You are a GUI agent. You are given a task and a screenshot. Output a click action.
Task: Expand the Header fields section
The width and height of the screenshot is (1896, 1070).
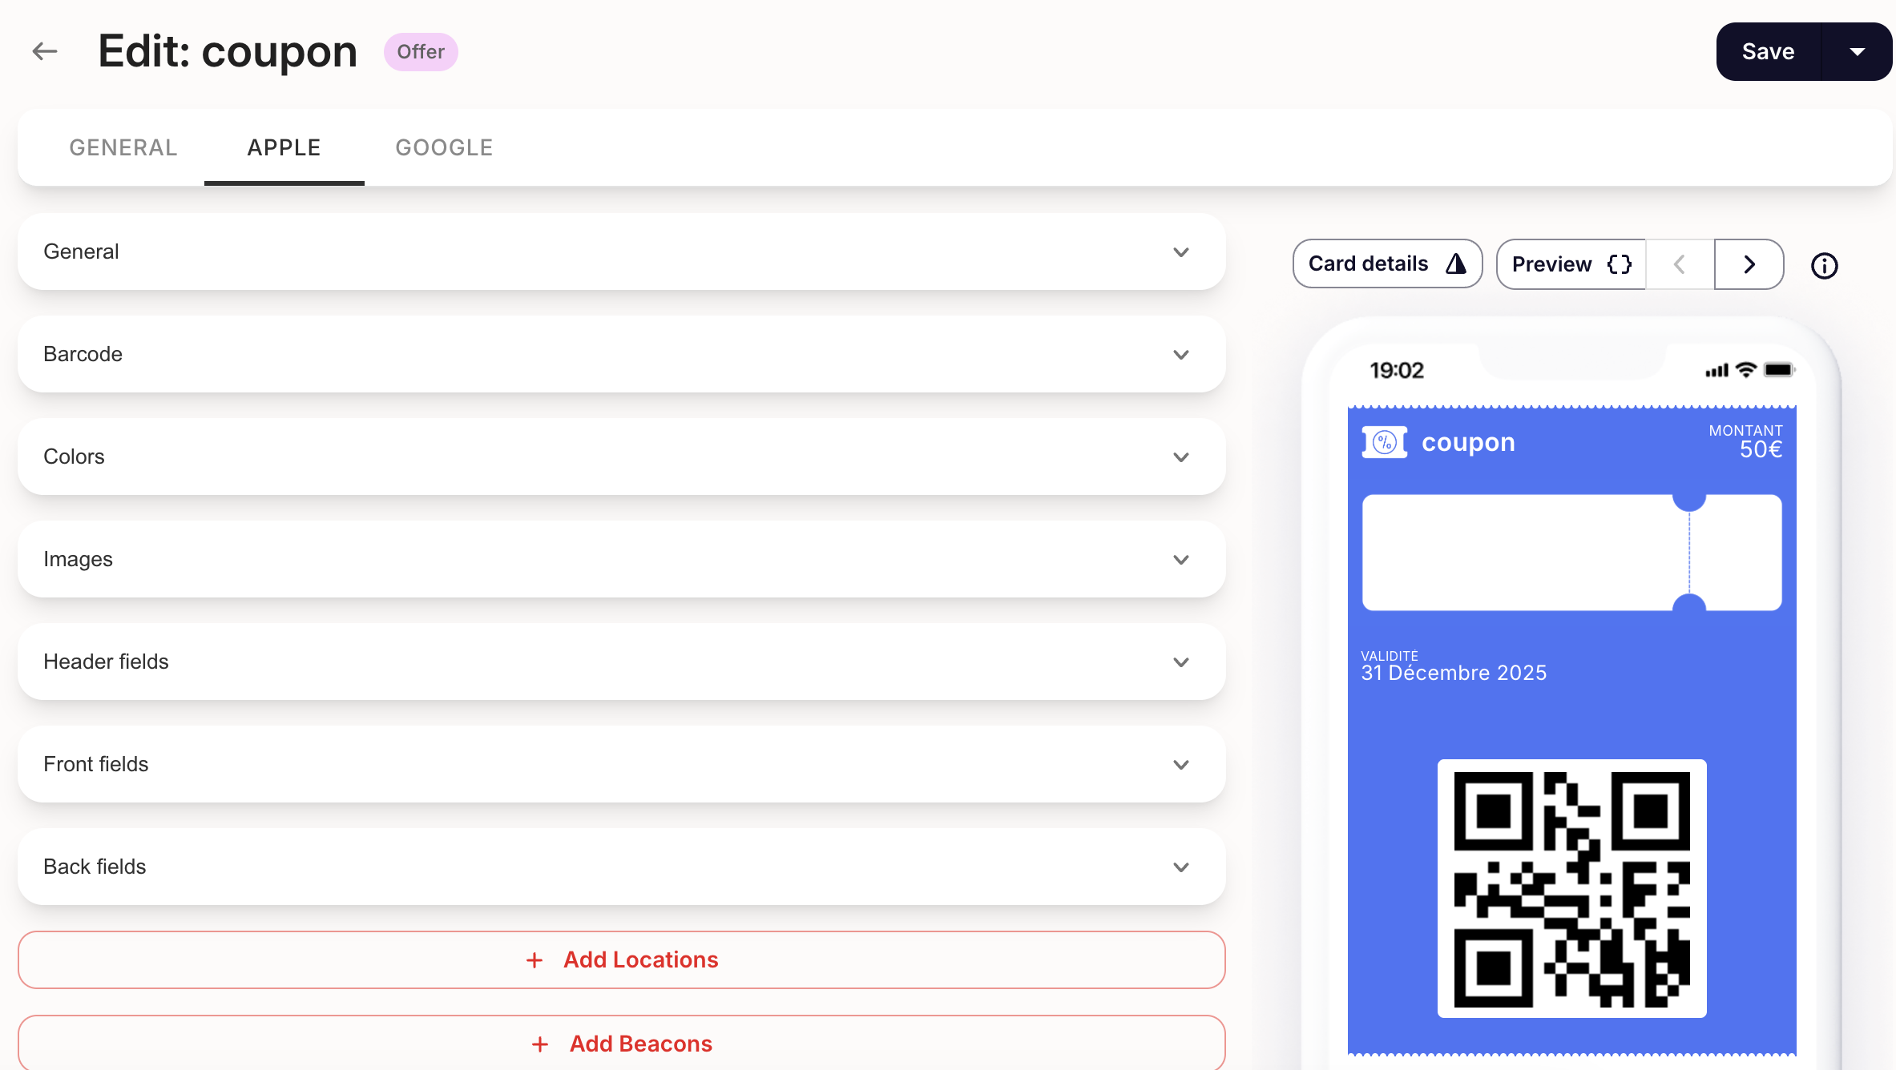point(621,662)
